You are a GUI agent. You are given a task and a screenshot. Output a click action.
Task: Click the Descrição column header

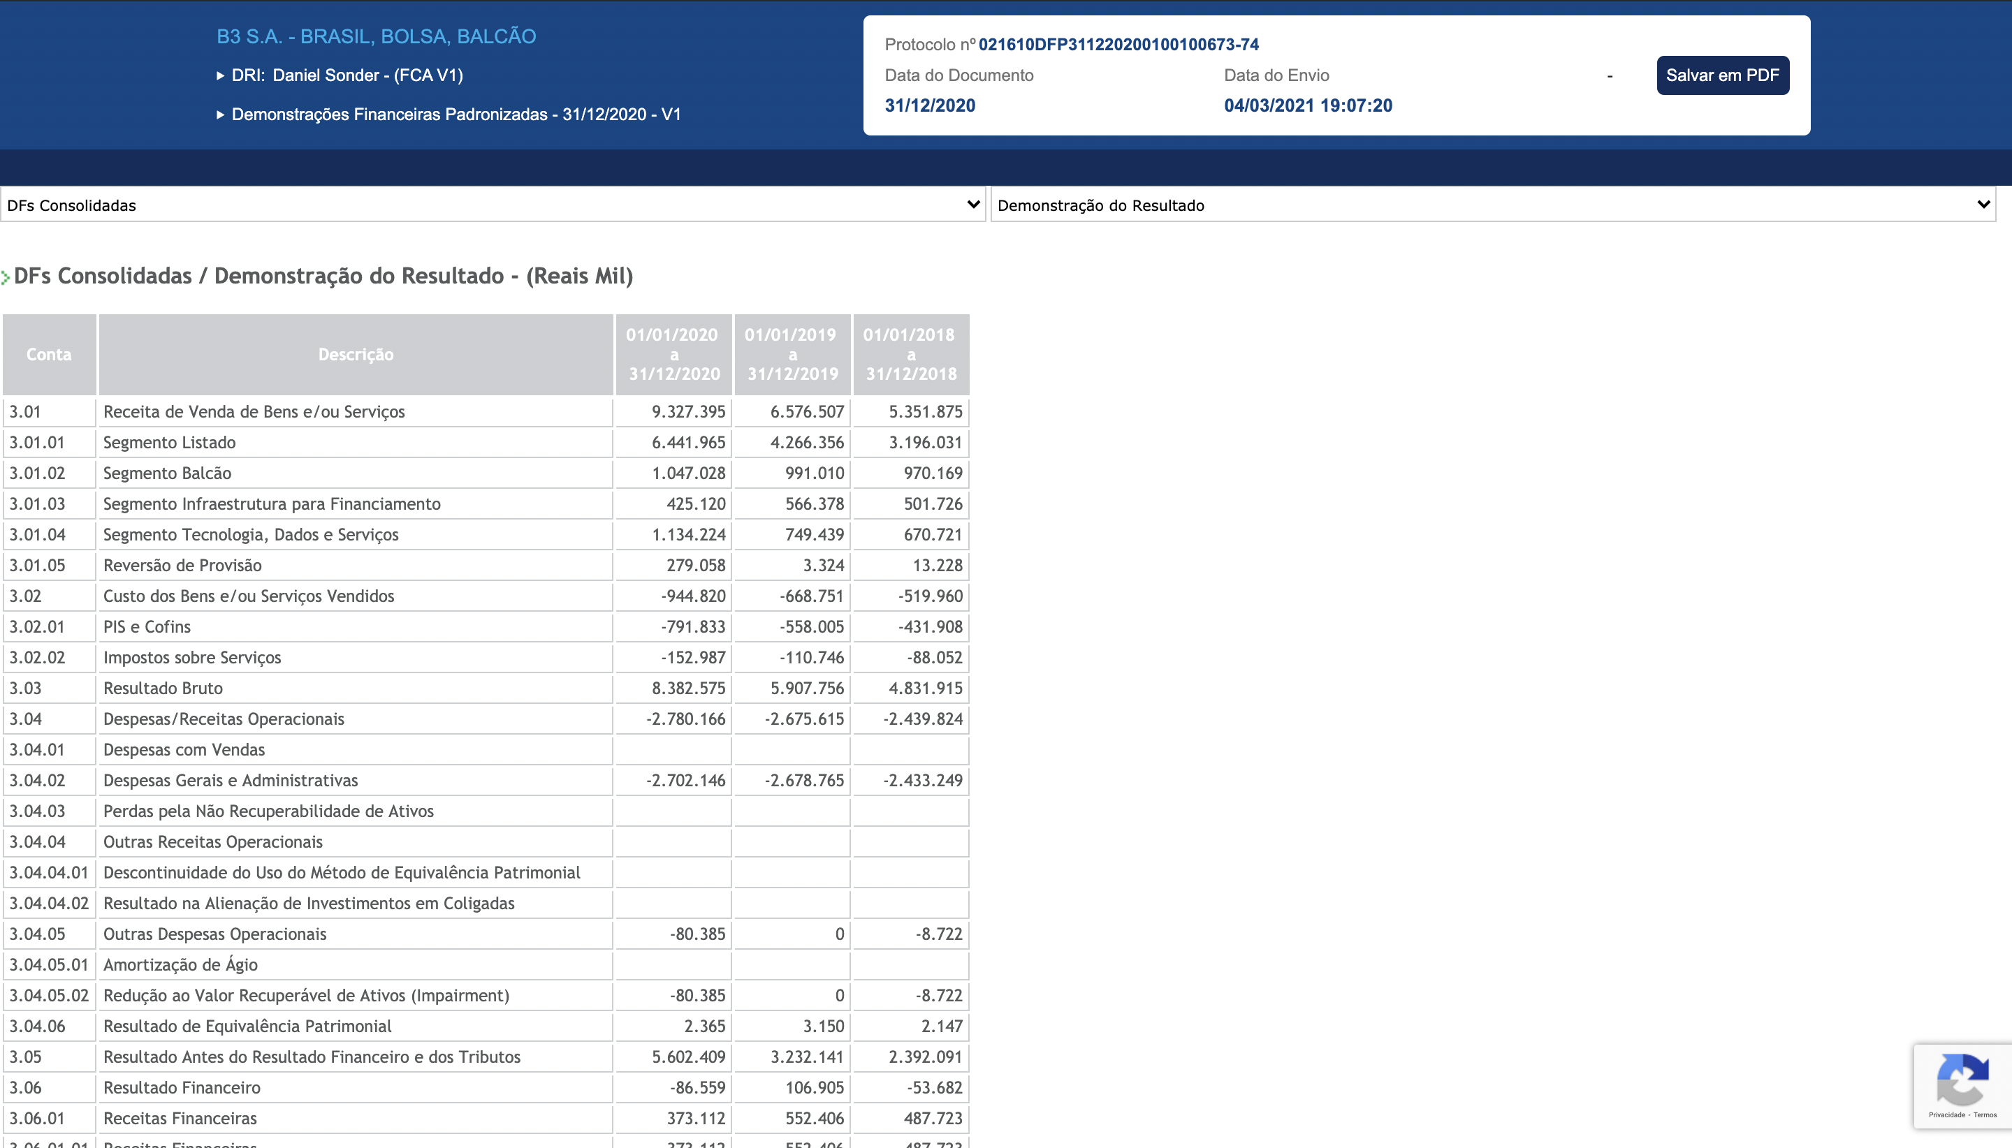356,355
